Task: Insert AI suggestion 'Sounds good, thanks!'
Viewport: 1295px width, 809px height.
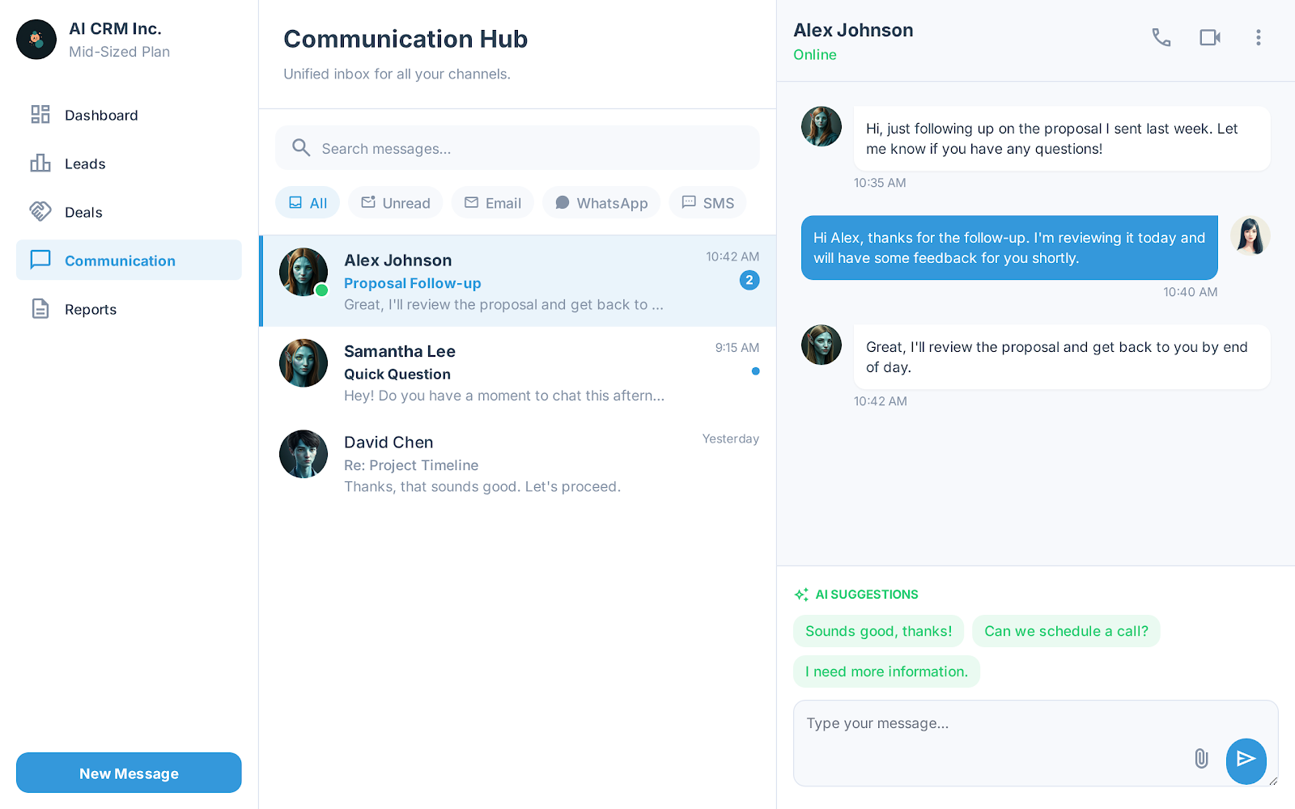Action: (x=878, y=631)
